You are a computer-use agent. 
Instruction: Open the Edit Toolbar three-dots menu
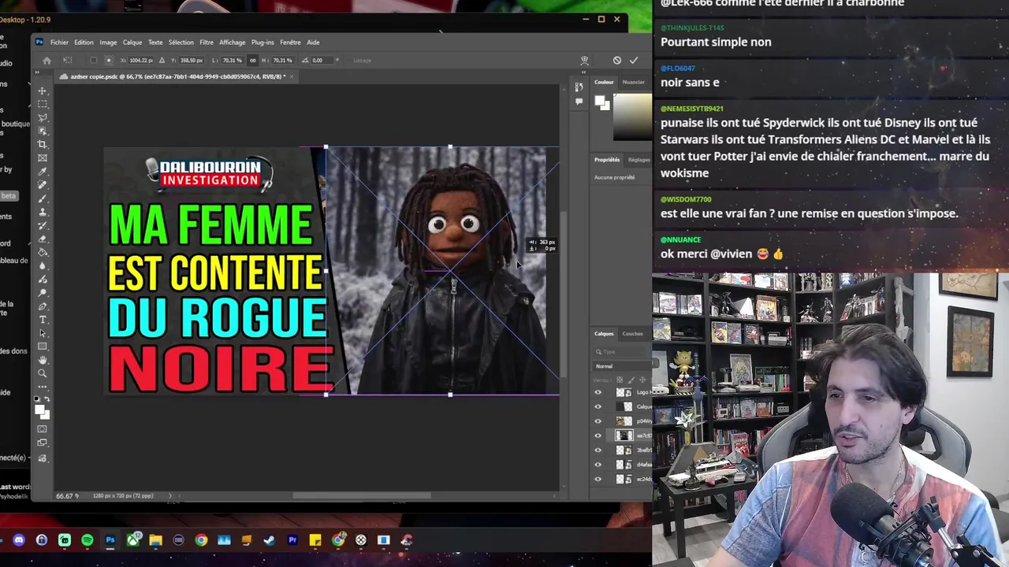point(43,387)
